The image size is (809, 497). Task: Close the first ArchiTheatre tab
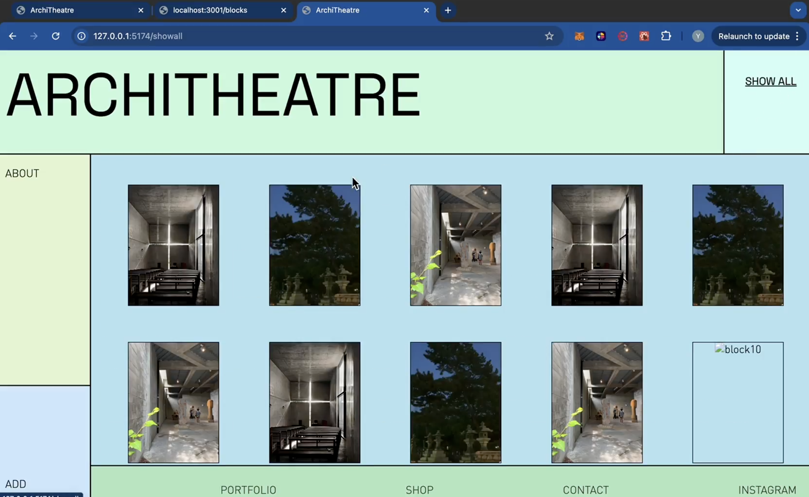pyautogui.click(x=141, y=10)
